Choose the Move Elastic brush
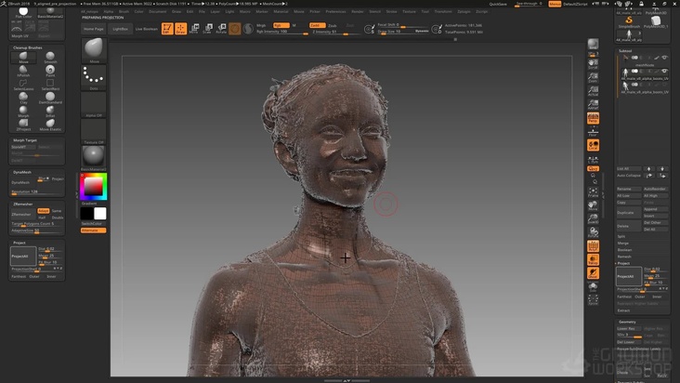 click(50, 125)
